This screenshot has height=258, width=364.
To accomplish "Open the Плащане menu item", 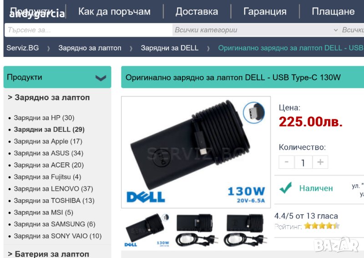I will (333, 11).
